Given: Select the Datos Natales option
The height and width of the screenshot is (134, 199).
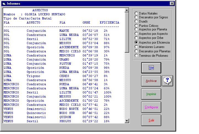Looking at the screenshot, I should tap(136, 13).
